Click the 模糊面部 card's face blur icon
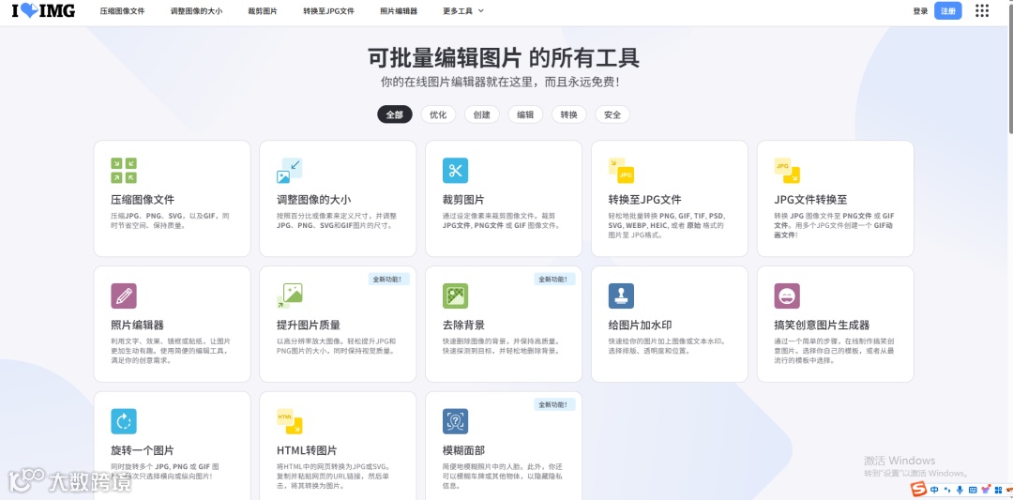1013x500 pixels. click(x=456, y=421)
